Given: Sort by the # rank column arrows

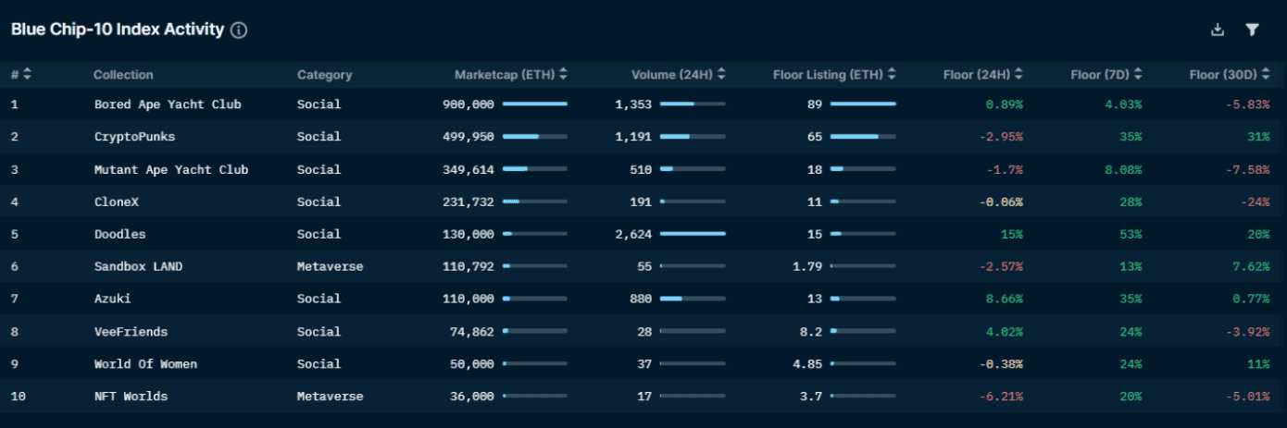Looking at the screenshot, I should point(27,75).
